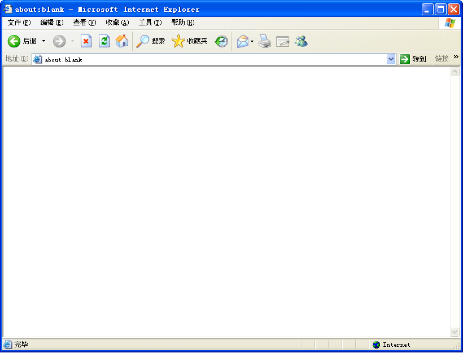Click the 地址(D) address label

click(17, 59)
